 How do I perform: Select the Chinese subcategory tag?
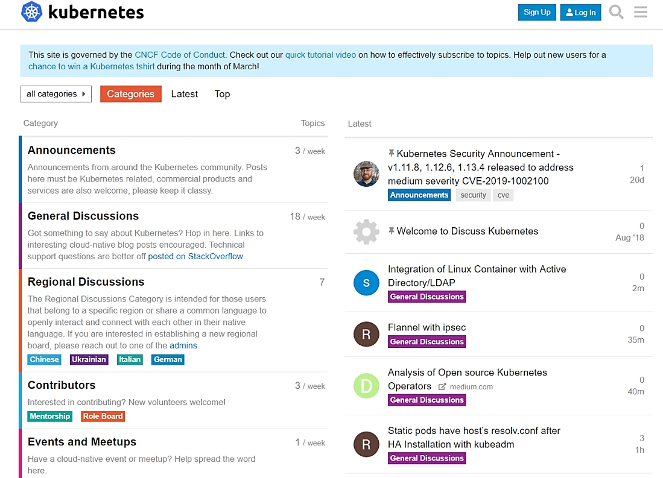(x=44, y=360)
